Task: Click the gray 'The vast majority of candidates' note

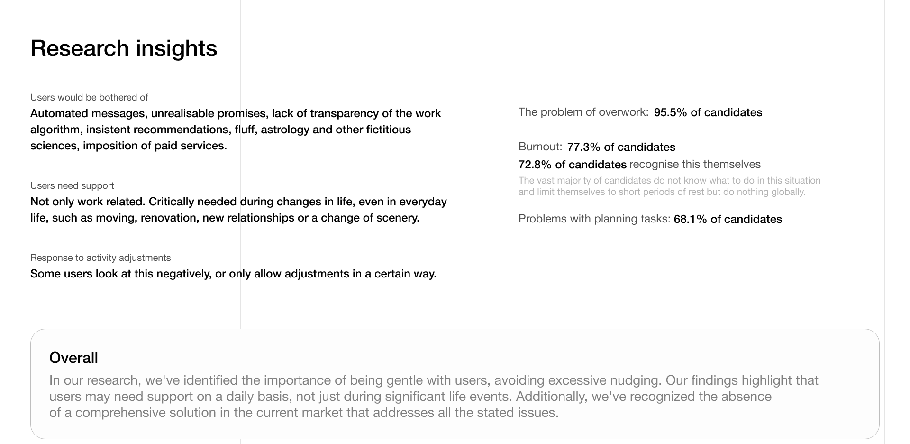Action: (x=669, y=186)
